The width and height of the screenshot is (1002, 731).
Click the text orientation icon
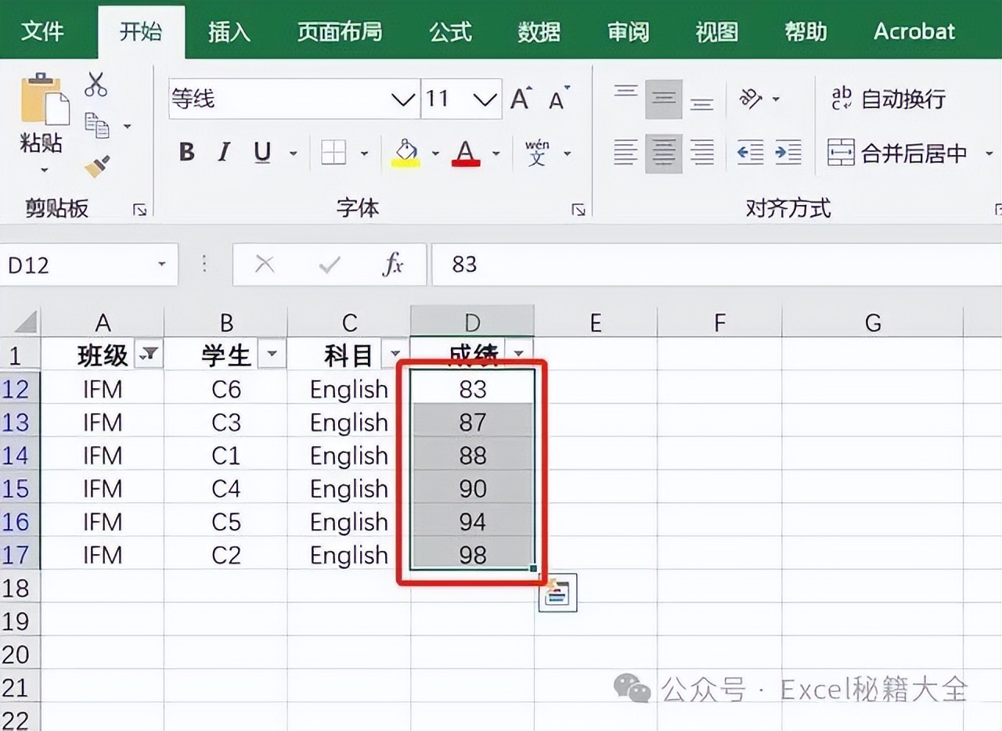(x=751, y=99)
